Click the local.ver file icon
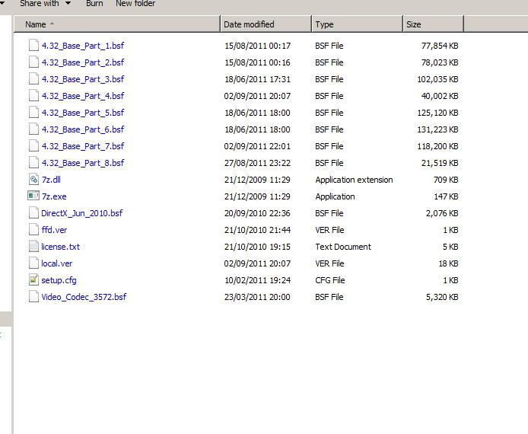The width and height of the screenshot is (528, 434). (x=33, y=263)
